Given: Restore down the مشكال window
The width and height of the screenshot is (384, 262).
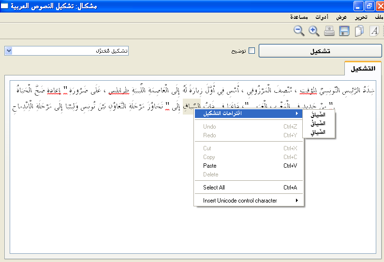Looking at the screenshot, I should (369, 6).
